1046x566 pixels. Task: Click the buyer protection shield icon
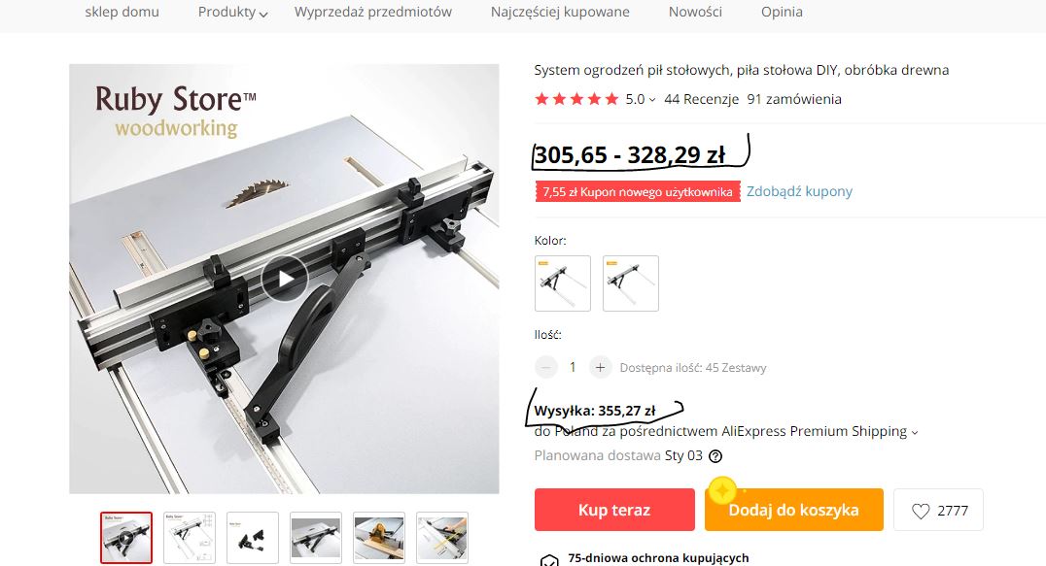pyautogui.click(x=549, y=560)
